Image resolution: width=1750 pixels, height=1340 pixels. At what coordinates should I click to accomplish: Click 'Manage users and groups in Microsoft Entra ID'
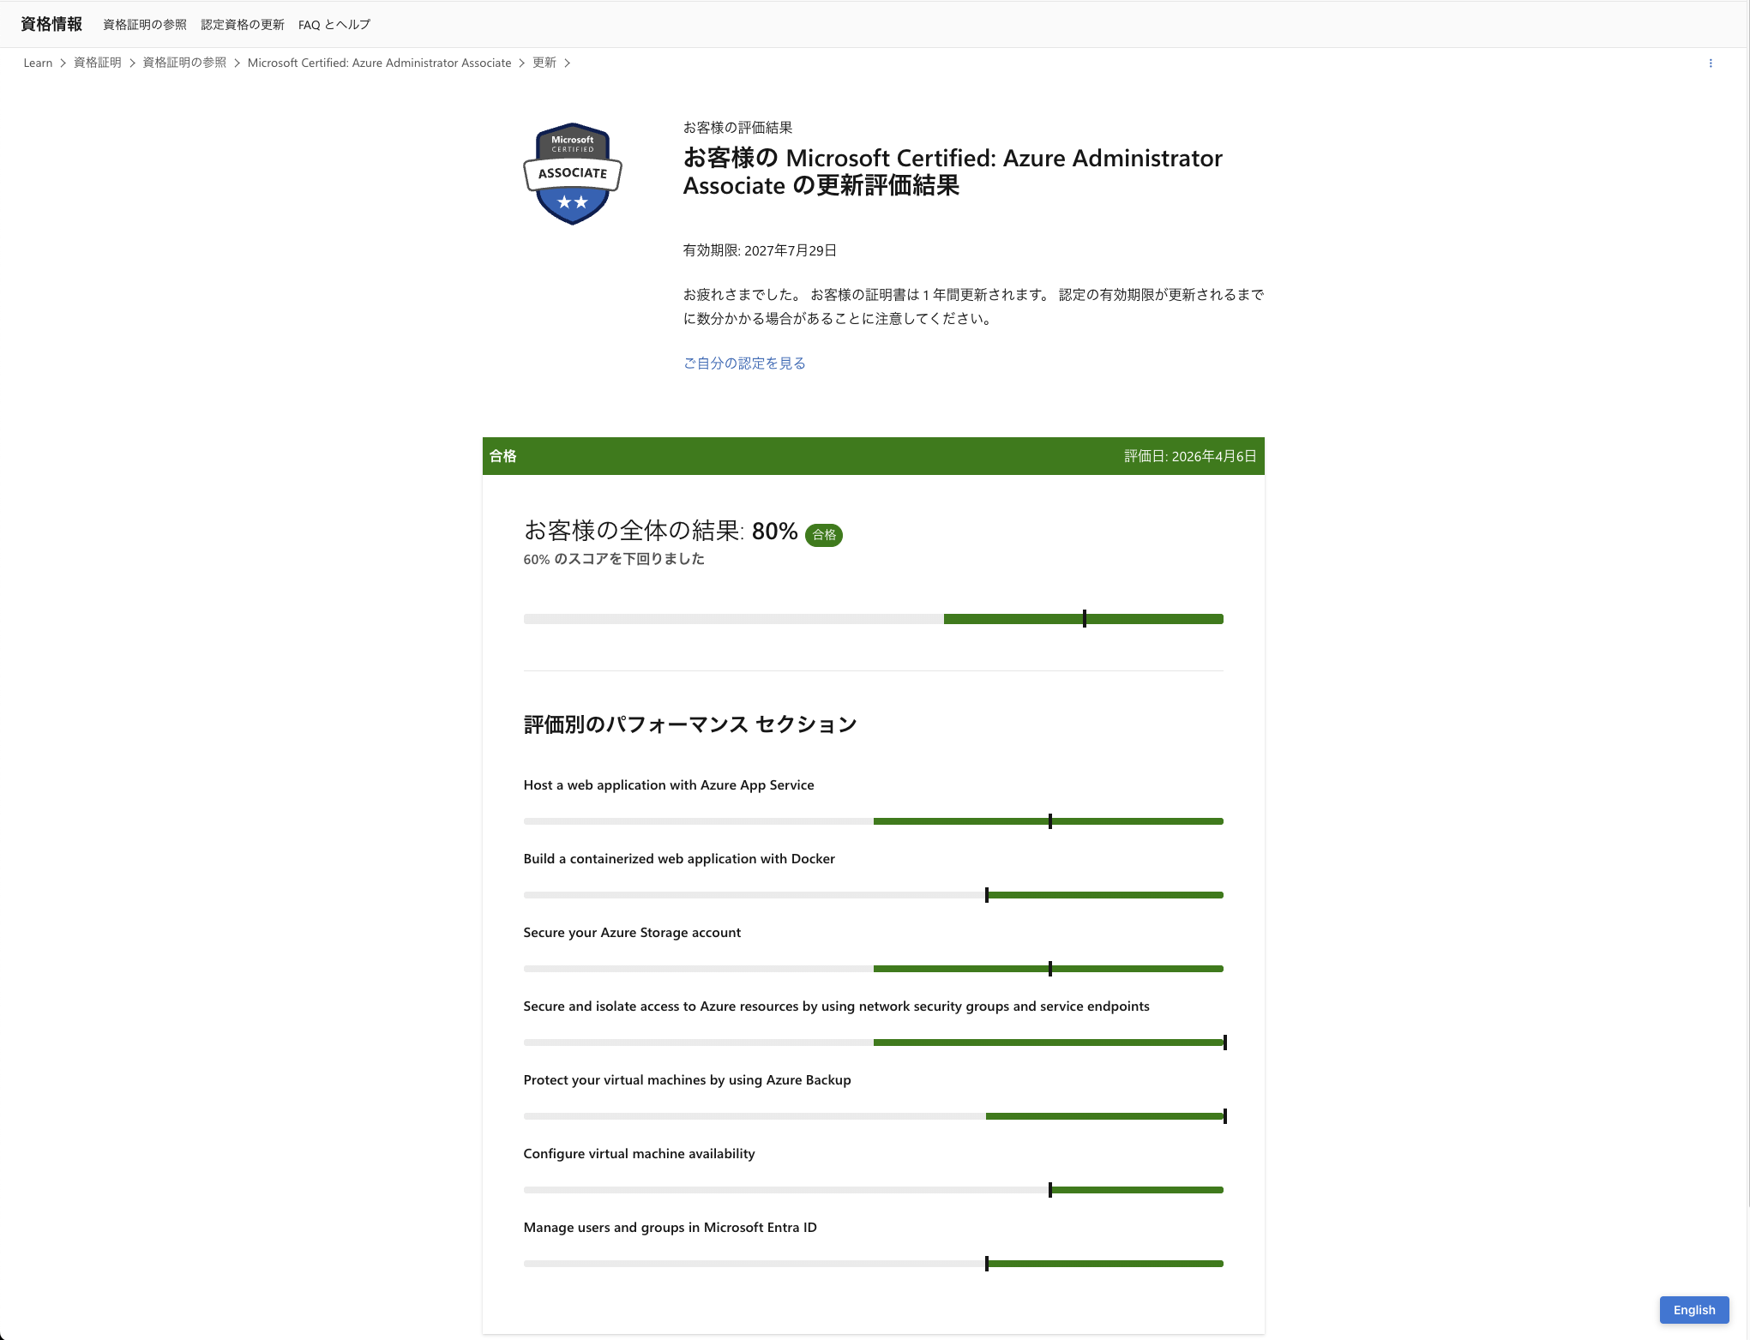coord(670,1228)
